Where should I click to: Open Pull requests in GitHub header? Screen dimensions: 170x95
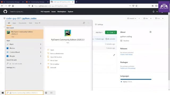click(45, 12)
